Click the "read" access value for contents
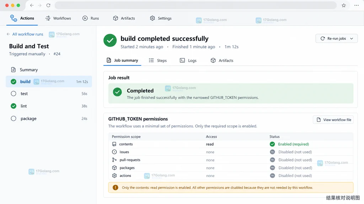 [x=210, y=144]
